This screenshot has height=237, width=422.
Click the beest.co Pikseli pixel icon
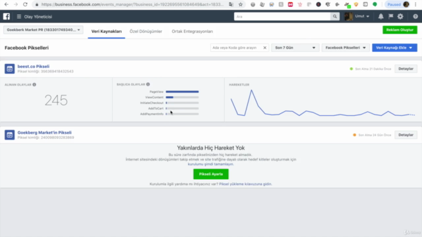pos(9,68)
